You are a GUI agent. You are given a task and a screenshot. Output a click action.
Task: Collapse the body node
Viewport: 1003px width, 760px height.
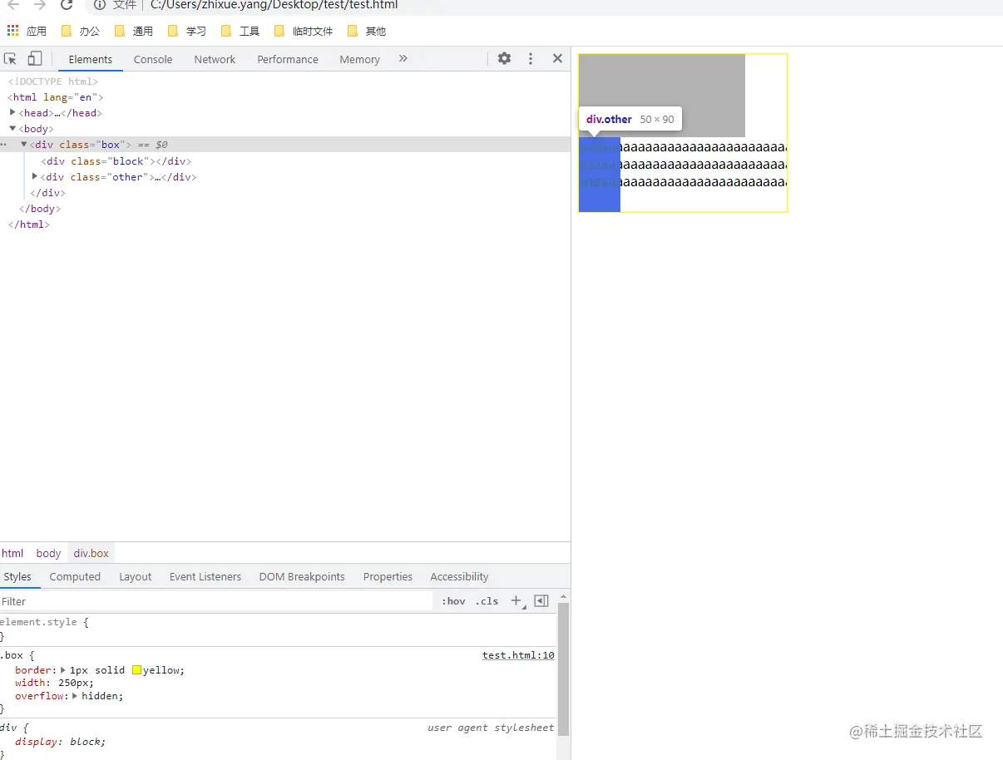(12, 128)
